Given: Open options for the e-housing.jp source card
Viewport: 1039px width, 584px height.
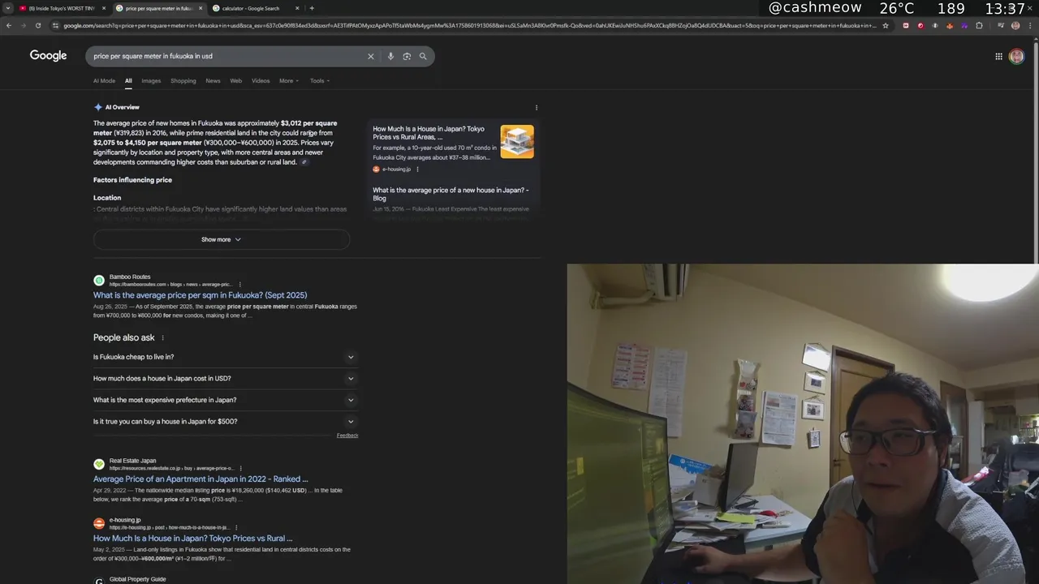Looking at the screenshot, I should pos(417,170).
